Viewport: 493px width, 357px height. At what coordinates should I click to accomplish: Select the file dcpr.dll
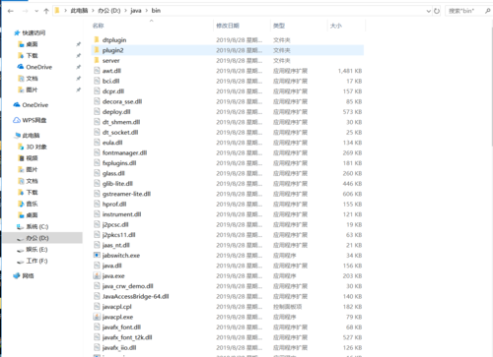tap(113, 91)
